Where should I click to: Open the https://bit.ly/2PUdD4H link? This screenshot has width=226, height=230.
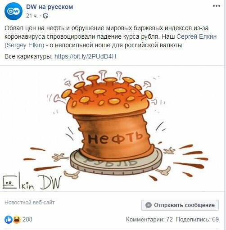[x=86, y=56]
